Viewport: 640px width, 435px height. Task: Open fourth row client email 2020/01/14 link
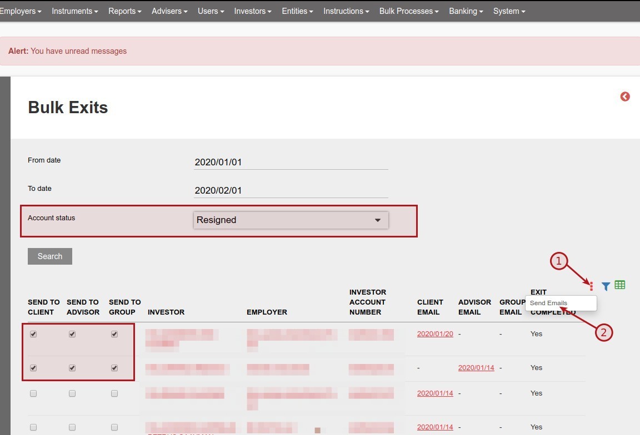click(x=435, y=427)
